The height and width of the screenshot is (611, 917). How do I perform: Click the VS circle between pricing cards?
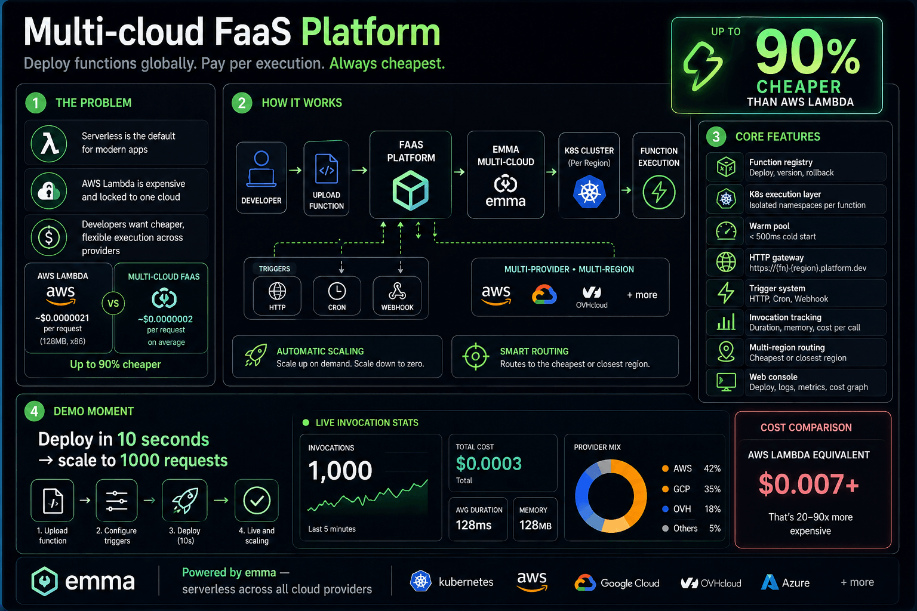113,303
